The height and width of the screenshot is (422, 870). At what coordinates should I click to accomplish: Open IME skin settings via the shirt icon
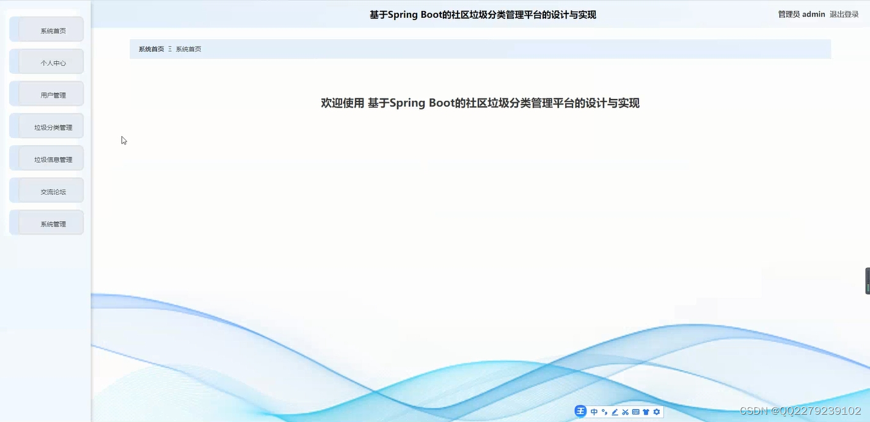(646, 412)
